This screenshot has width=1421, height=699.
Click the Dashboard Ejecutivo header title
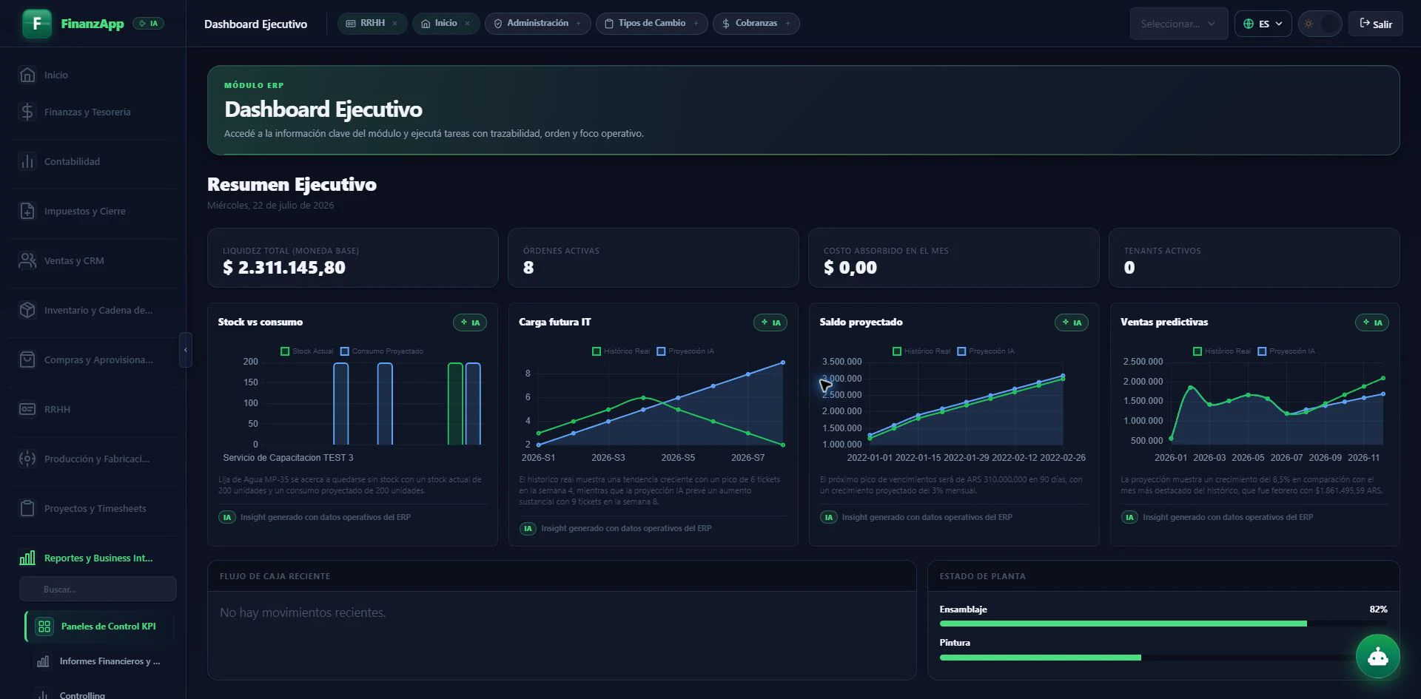[255, 24]
